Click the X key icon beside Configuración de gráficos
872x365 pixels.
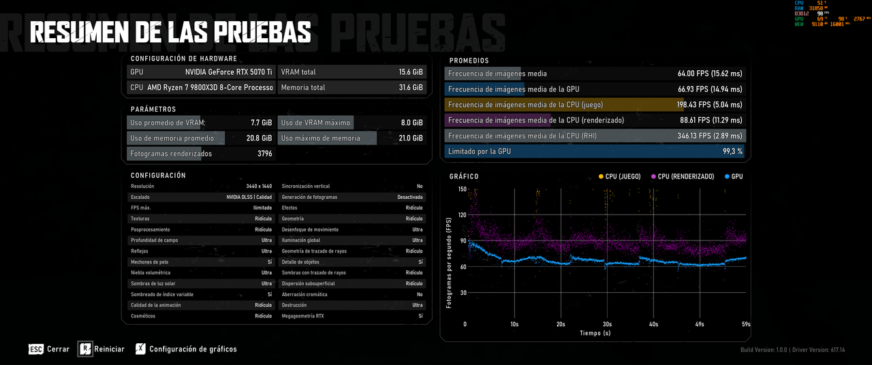tap(140, 349)
